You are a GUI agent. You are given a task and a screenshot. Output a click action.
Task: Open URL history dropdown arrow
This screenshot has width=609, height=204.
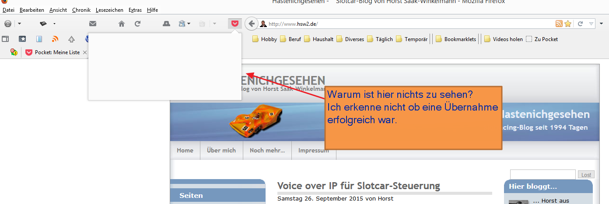[x=591, y=24]
